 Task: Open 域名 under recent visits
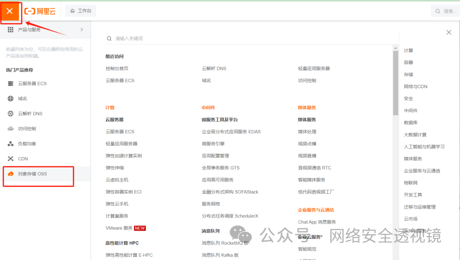[206, 80]
